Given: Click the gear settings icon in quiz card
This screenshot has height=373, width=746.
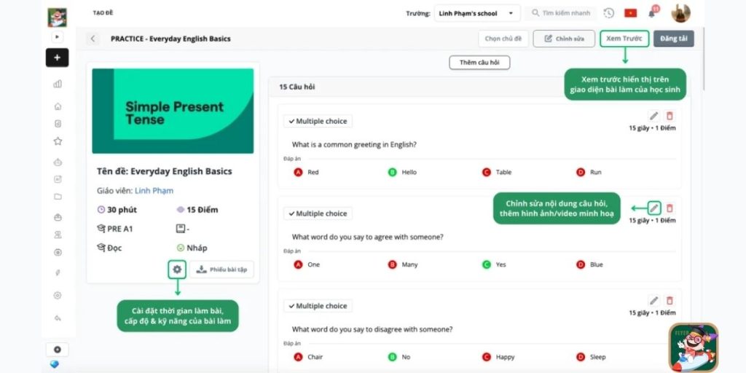Looking at the screenshot, I should tap(177, 270).
